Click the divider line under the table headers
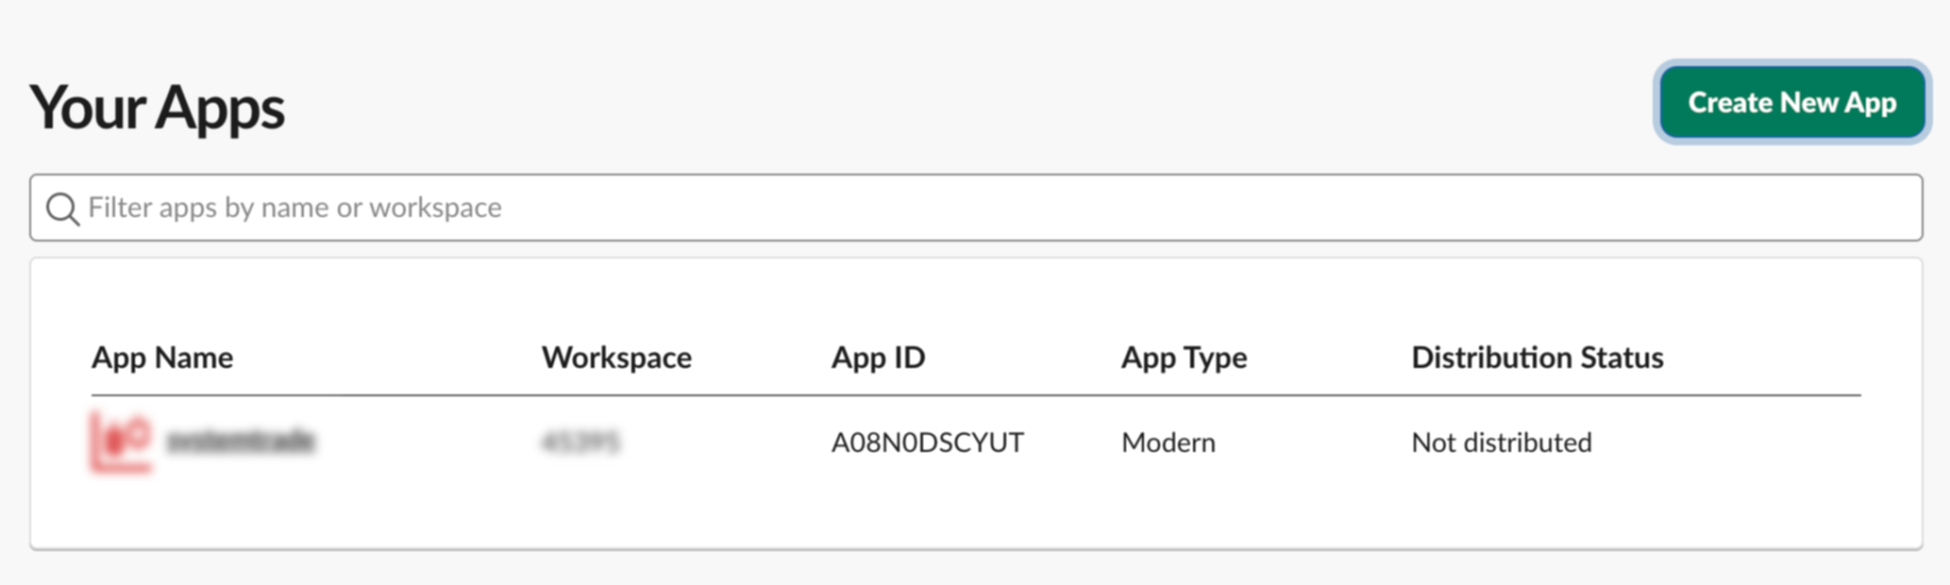The image size is (1950, 585). (x=976, y=395)
